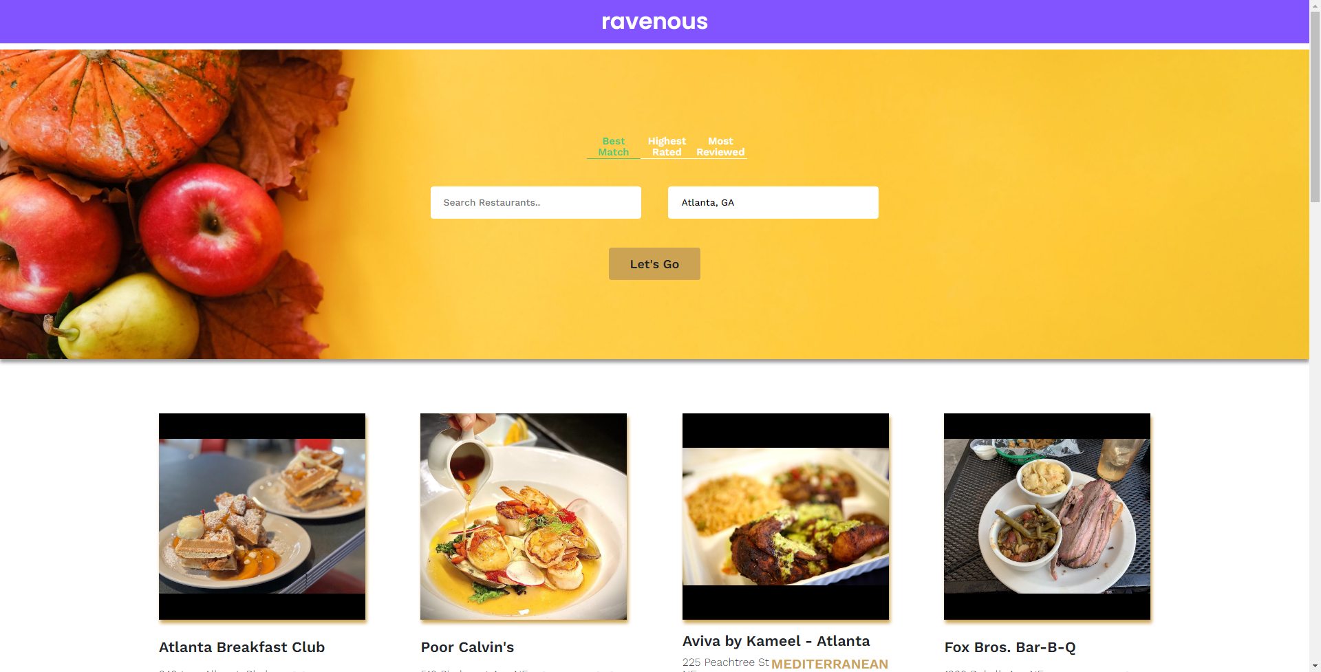The height and width of the screenshot is (672, 1321).
Task: Select the Best Match sort option
Action: (613, 147)
